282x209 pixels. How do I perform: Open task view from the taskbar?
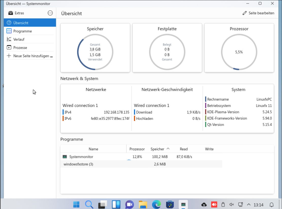click(103, 204)
